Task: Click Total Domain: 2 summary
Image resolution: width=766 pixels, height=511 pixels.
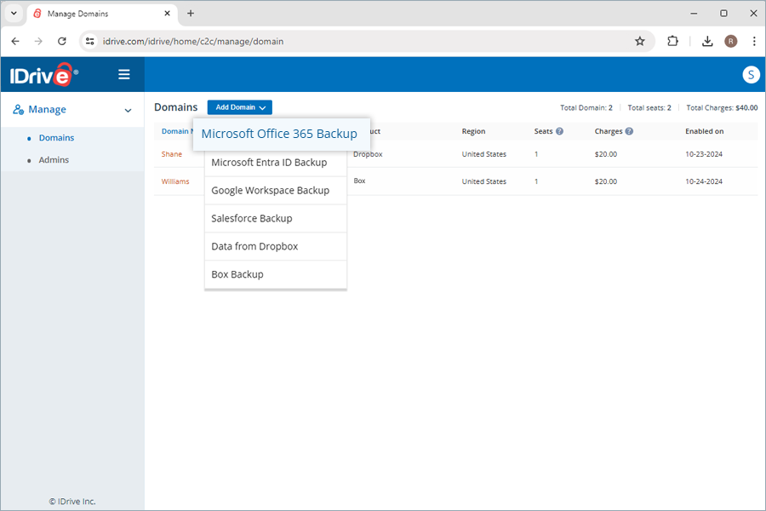Action: [x=586, y=107]
